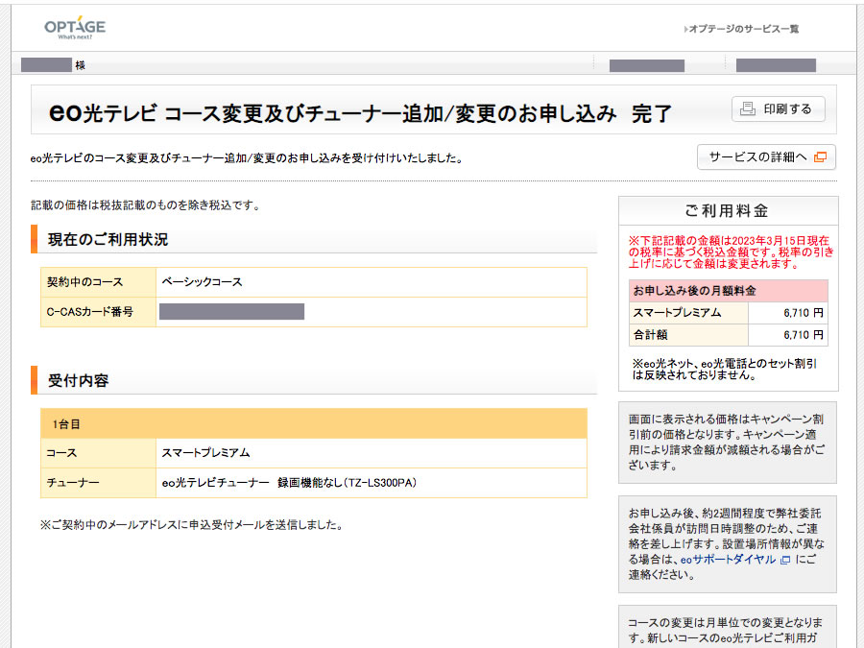This screenshot has height=648, width=864.
Task: Select スマートプレミアム course value in 受付内容
Action: tap(372, 453)
